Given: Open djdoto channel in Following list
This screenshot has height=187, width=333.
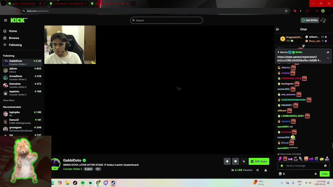Looking at the screenshot, I should tap(22, 70).
